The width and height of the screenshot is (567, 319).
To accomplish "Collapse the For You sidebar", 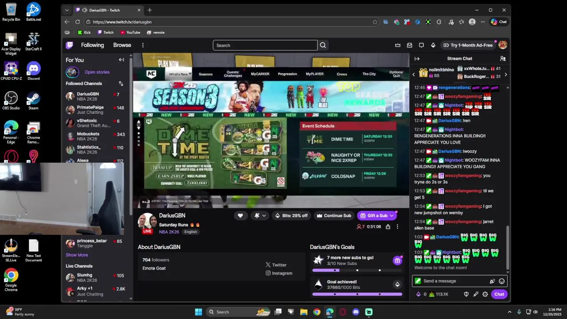I will 121,60.
